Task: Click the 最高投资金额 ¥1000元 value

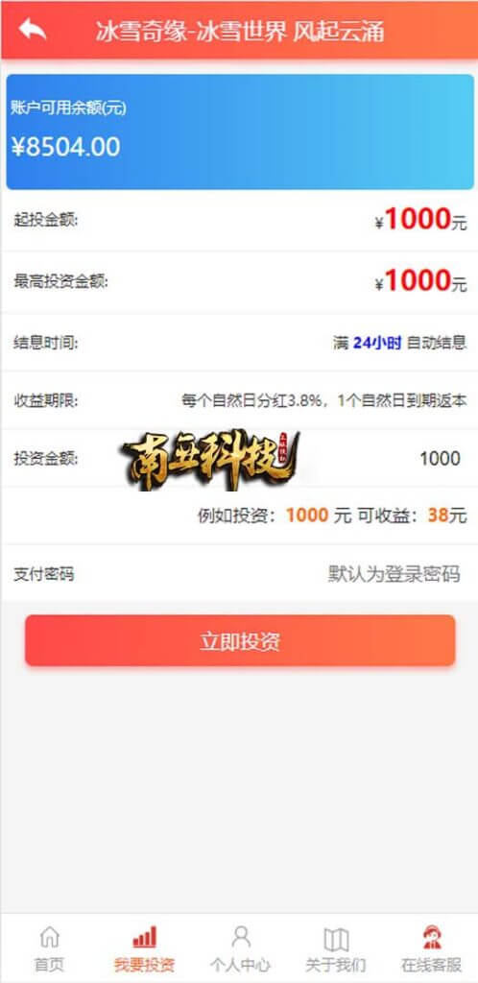Action: 421,281
